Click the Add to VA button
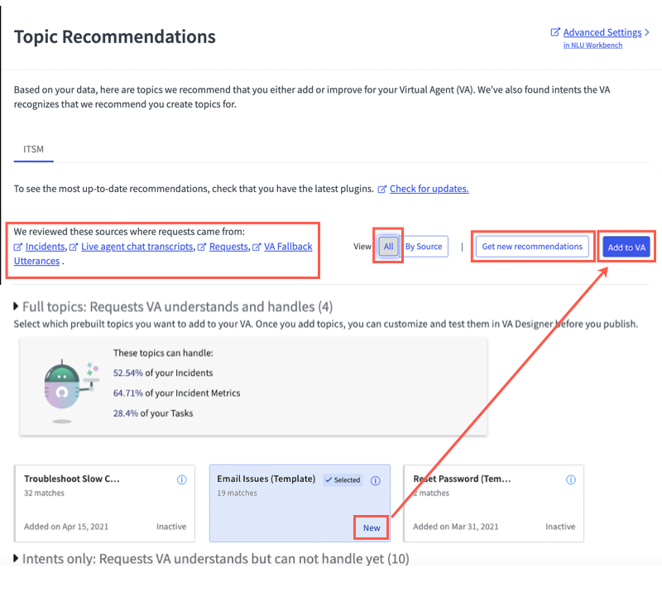 626,248
